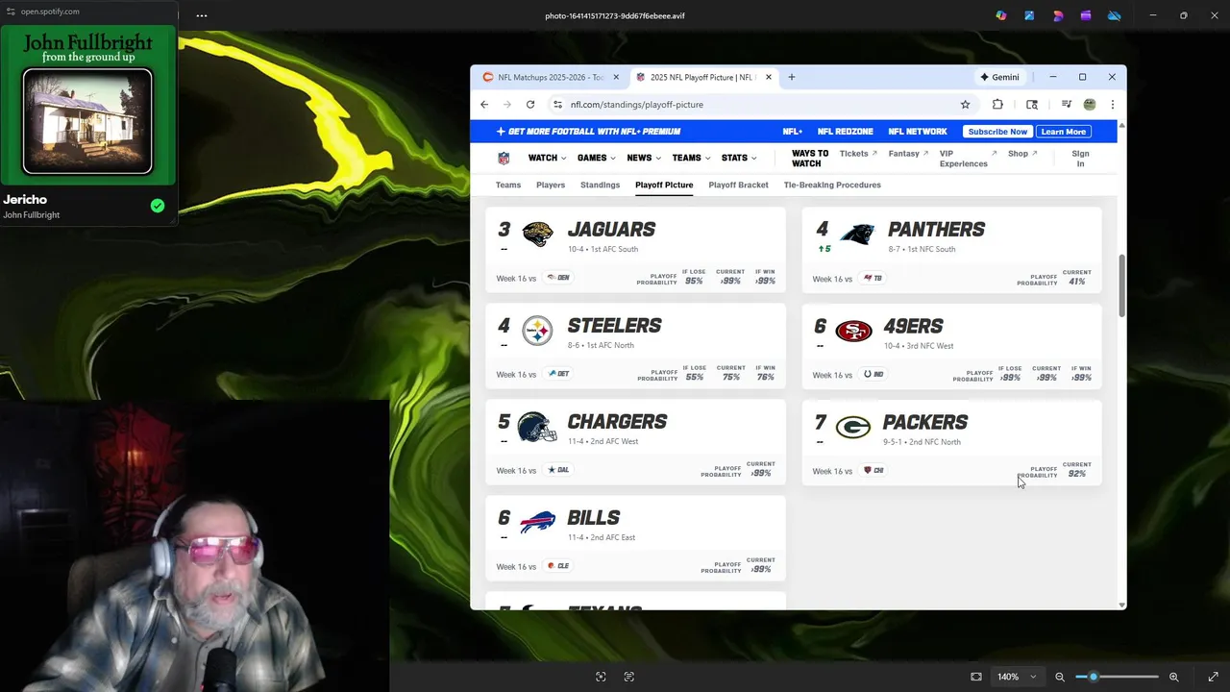
Task: Expand the STATS dropdown menu
Action: point(739,158)
